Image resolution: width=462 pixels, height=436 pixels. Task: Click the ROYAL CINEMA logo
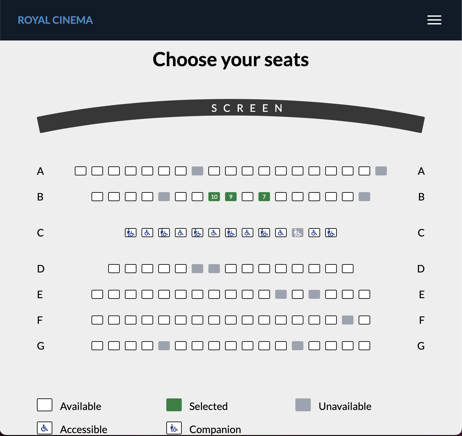pos(55,20)
